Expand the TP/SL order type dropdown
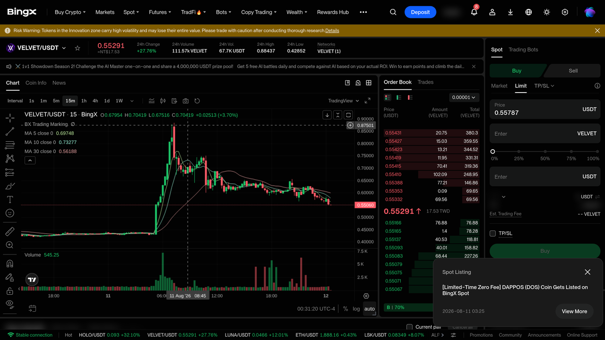 [544, 86]
